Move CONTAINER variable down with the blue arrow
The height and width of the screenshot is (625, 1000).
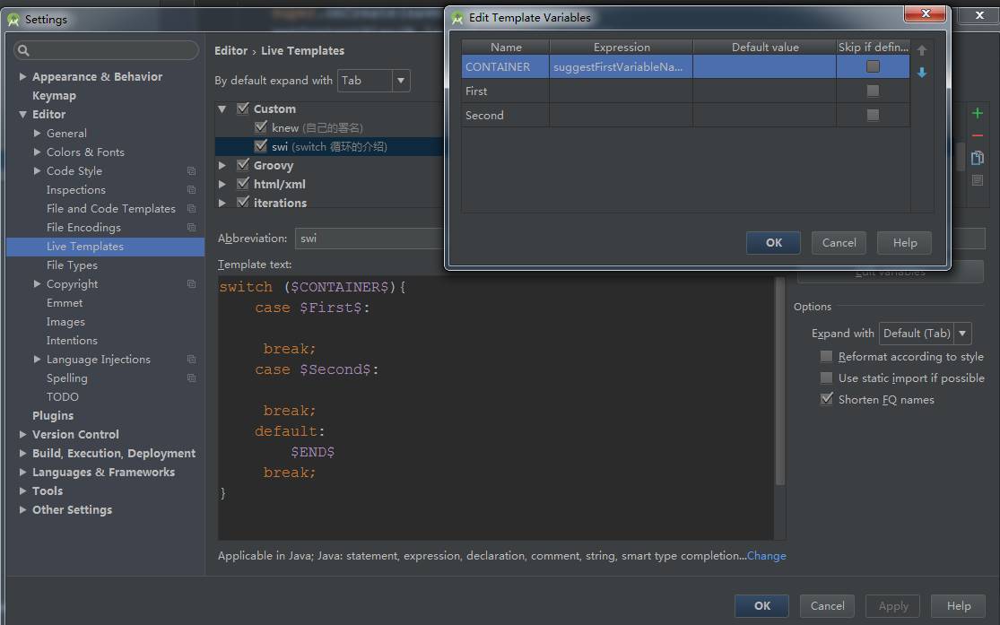click(924, 72)
